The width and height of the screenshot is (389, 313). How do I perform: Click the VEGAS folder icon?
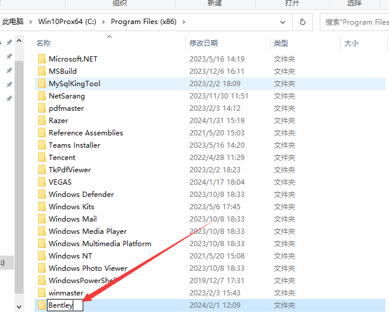point(42,182)
